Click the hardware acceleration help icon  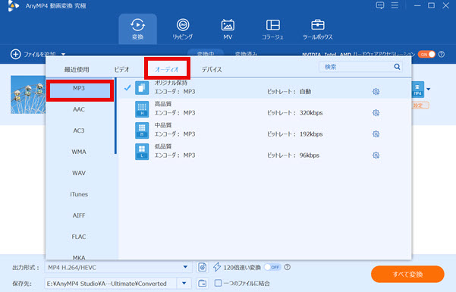click(x=442, y=55)
